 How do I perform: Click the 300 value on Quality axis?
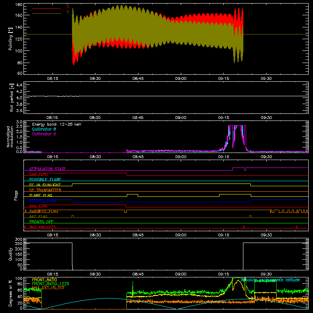(19, 239)
